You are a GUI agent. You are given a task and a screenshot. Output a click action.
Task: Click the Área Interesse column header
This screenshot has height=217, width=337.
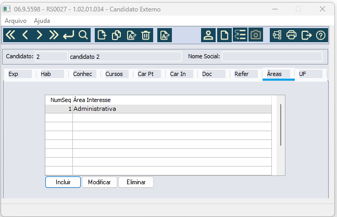172,100
